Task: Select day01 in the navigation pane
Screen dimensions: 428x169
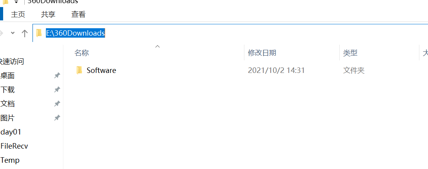Action: click(11, 132)
